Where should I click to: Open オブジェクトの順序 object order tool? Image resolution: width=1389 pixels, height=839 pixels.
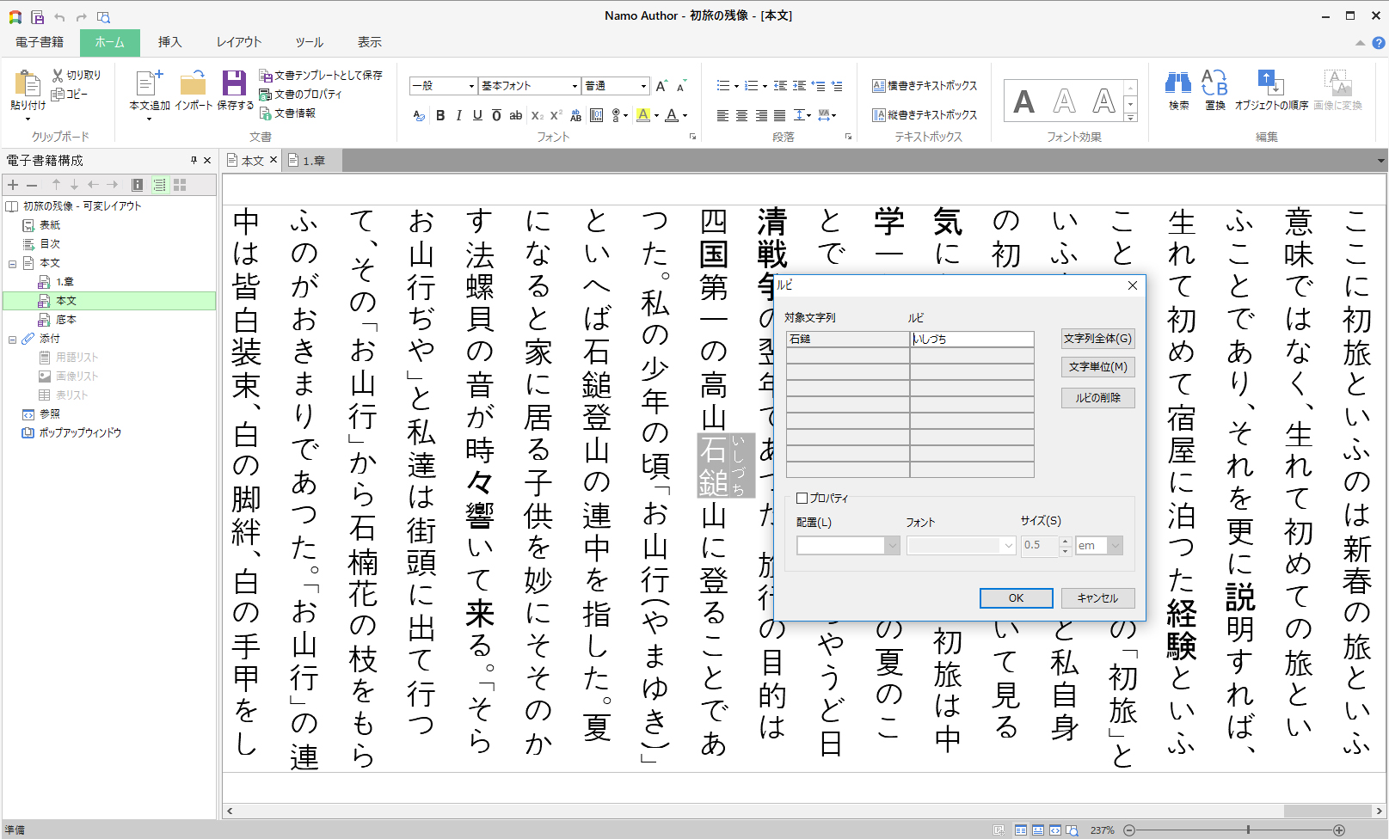tap(1270, 83)
